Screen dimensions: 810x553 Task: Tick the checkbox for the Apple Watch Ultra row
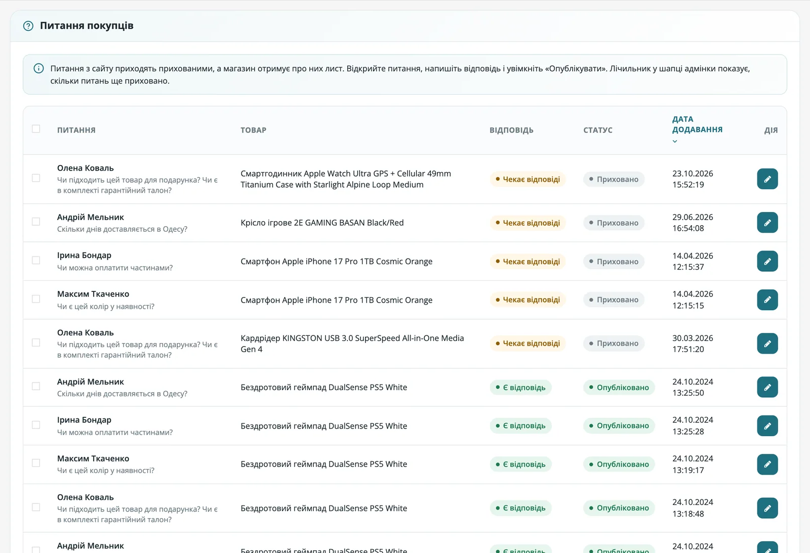click(36, 178)
